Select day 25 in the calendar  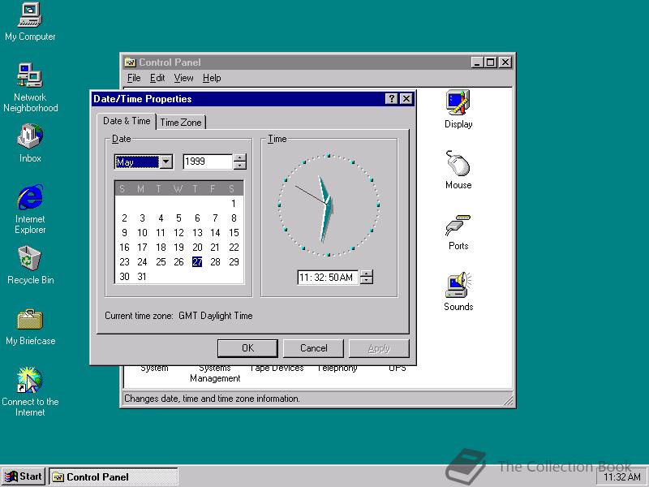tap(161, 261)
